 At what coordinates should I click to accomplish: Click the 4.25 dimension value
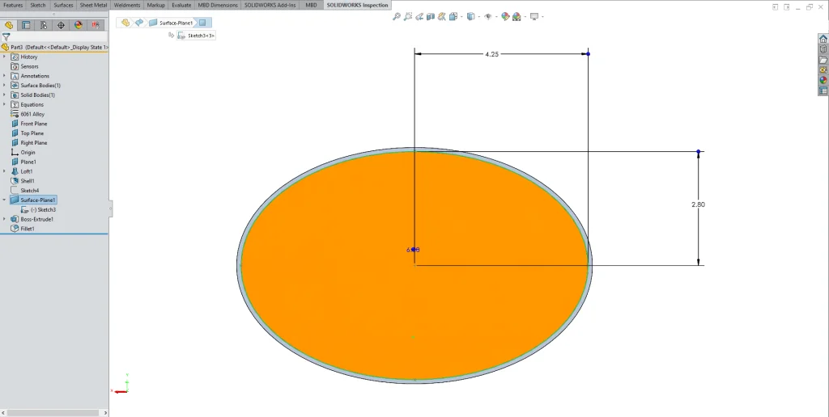pos(491,54)
